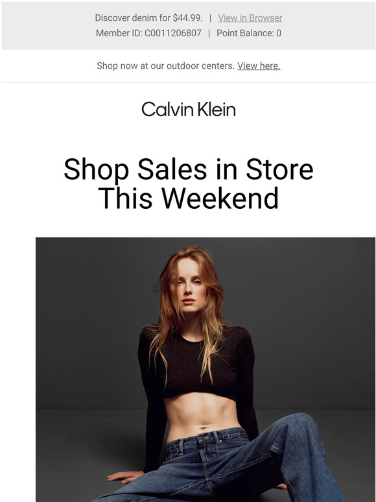
Task: Click the 'This Weekend' headline line
Action: click(x=189, y=198)
